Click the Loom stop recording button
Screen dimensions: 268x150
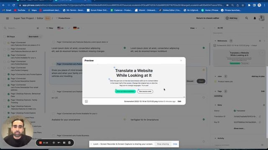41,142
